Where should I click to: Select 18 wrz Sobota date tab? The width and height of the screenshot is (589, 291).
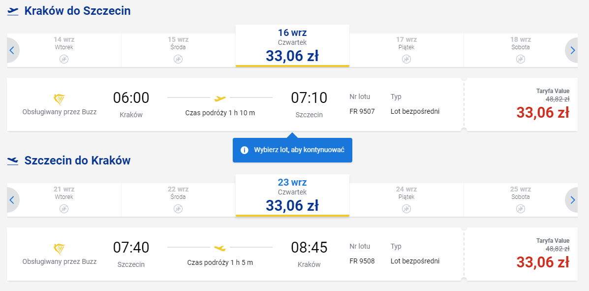point(520,50)
